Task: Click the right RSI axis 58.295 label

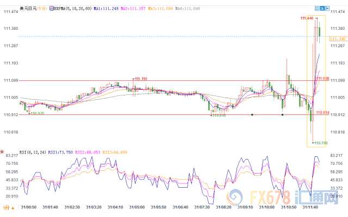Action: tap(337, 172)
